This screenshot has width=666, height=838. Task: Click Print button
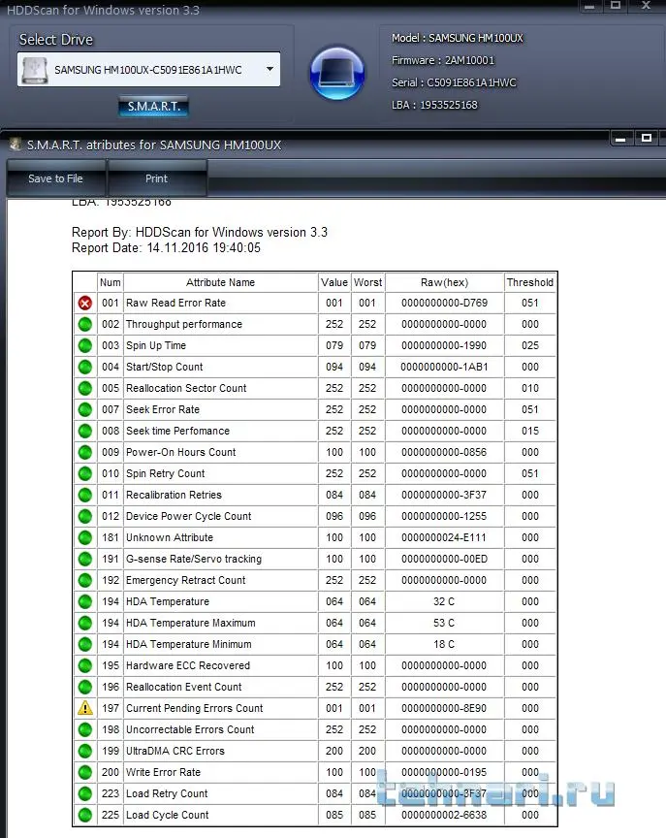(x=156, y=178)
